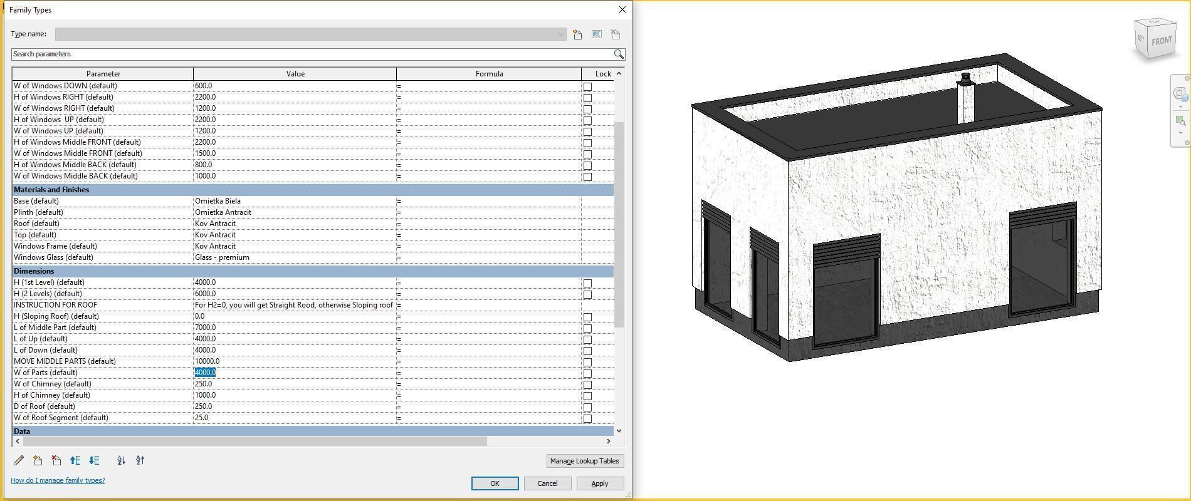Expand the Steering Wheels dropdown arrow
1191x501 pixels.
(x=1180, y=106)
